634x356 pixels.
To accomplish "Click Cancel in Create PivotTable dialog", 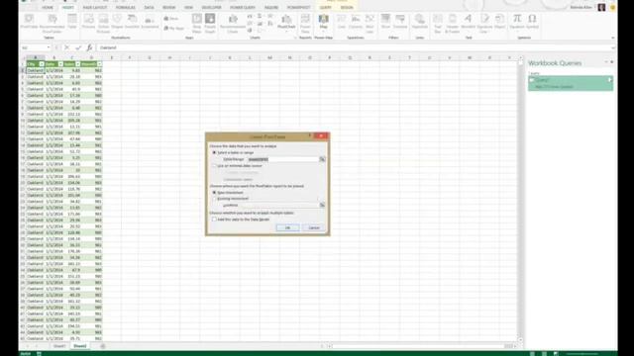I will (x=314, y=228).
